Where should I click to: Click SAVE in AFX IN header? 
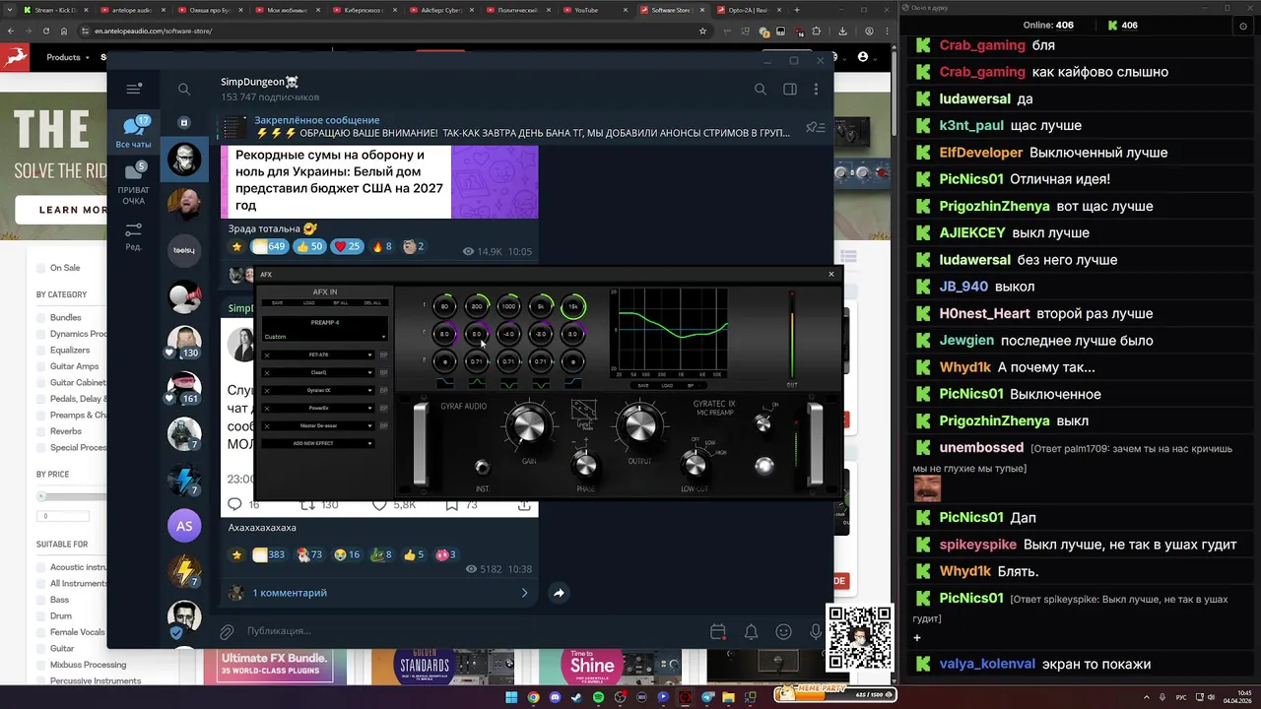pyautogui.click(x=277, y=303)
